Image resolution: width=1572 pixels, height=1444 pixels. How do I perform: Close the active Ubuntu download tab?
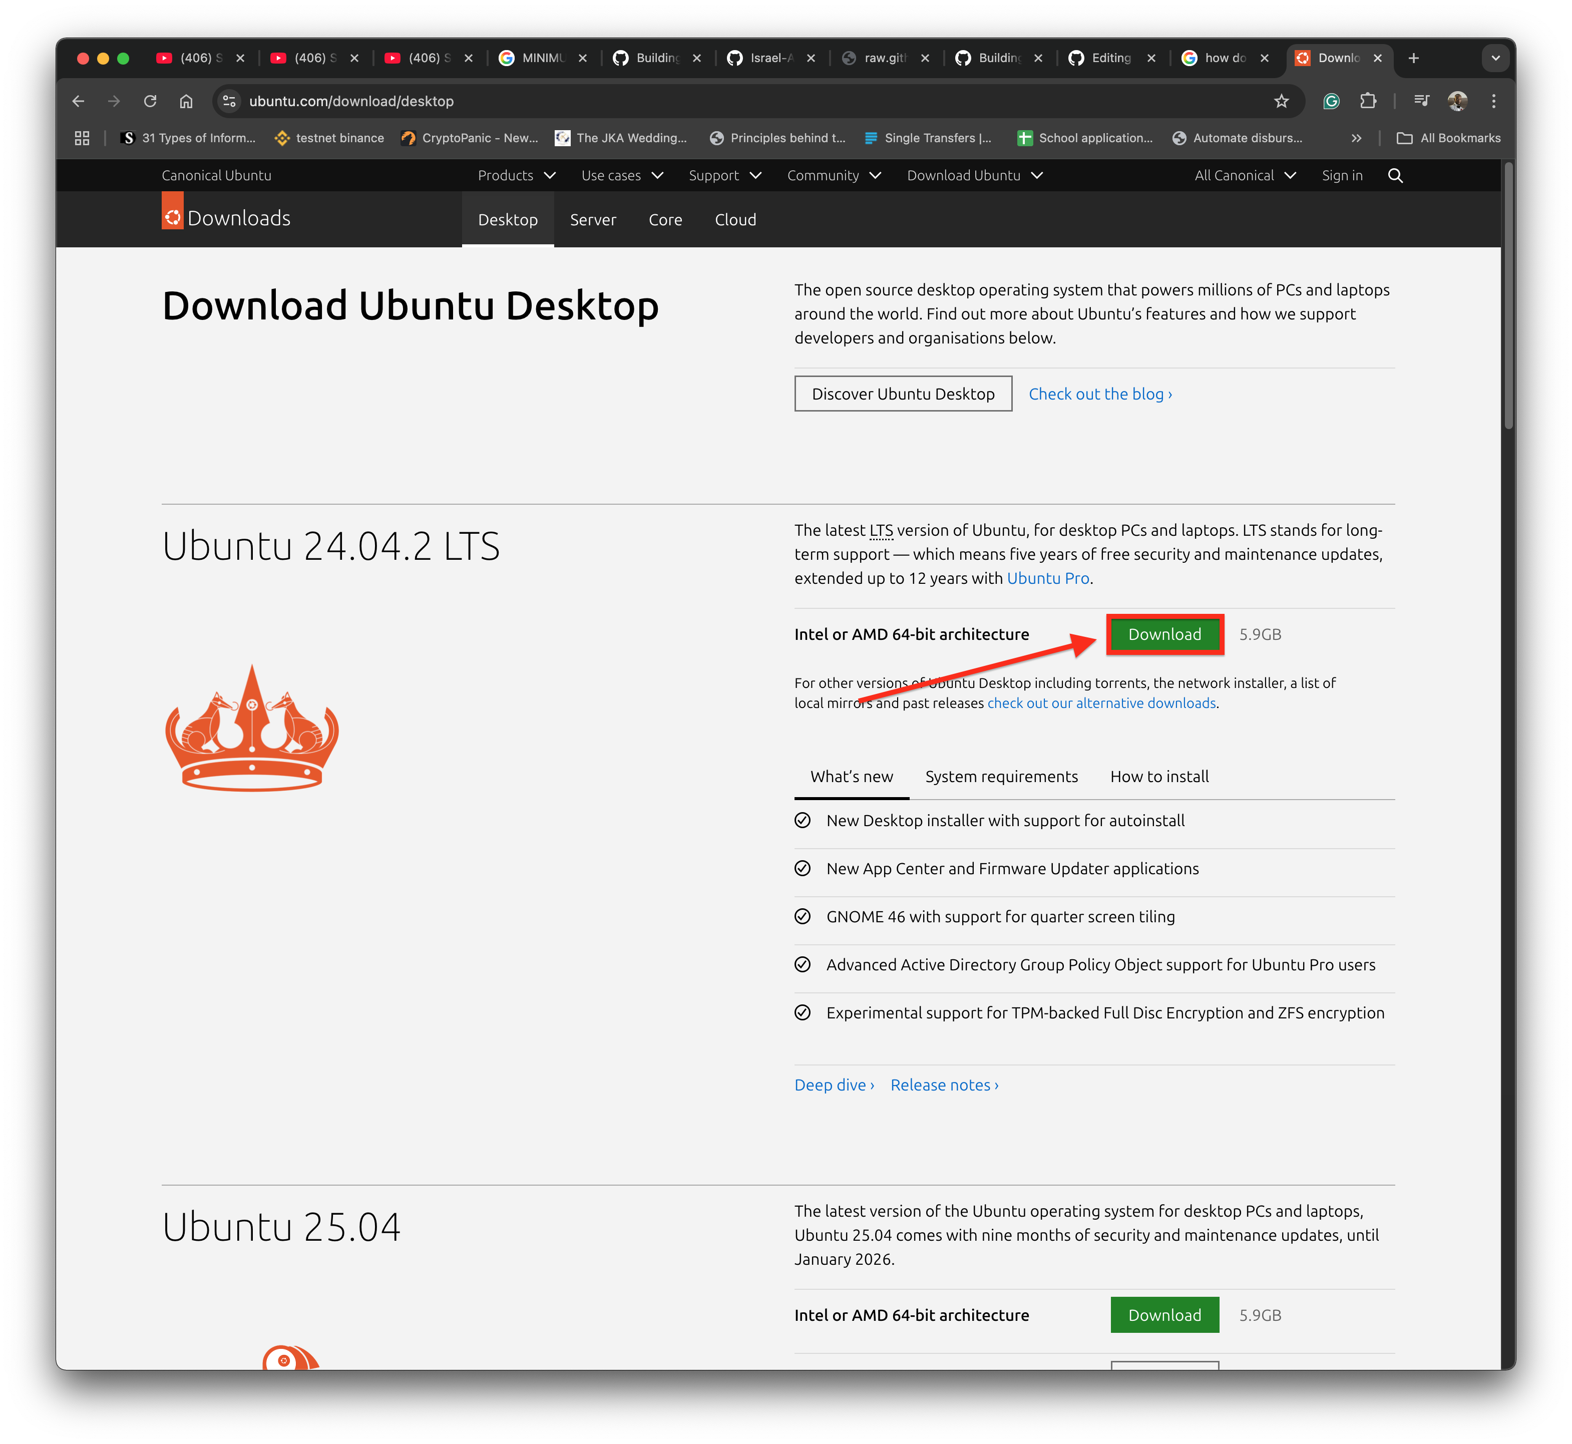point(1377,58)
